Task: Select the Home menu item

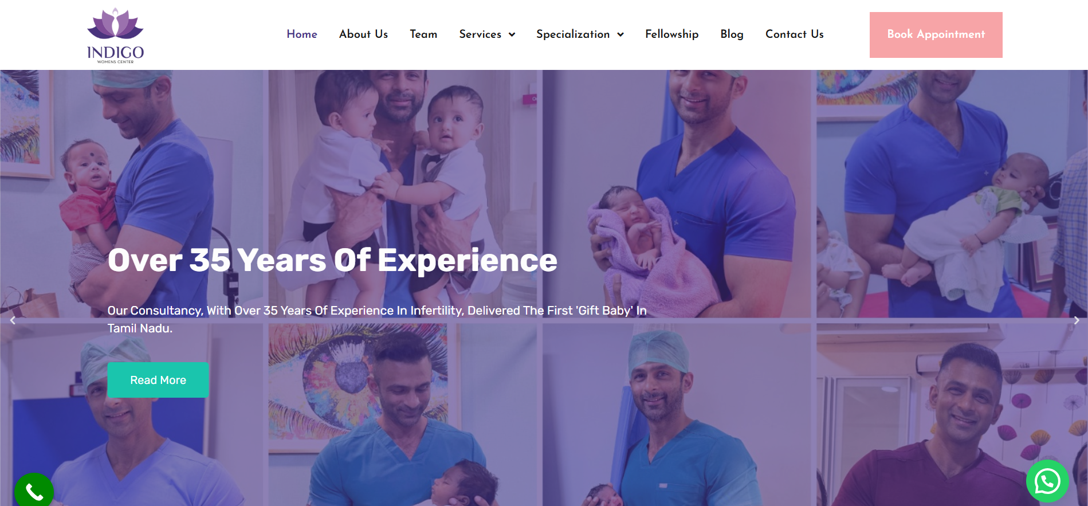Action: (302, 34)
